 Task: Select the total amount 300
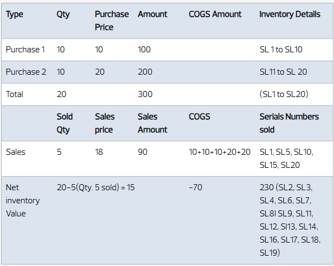pos(145,94)
